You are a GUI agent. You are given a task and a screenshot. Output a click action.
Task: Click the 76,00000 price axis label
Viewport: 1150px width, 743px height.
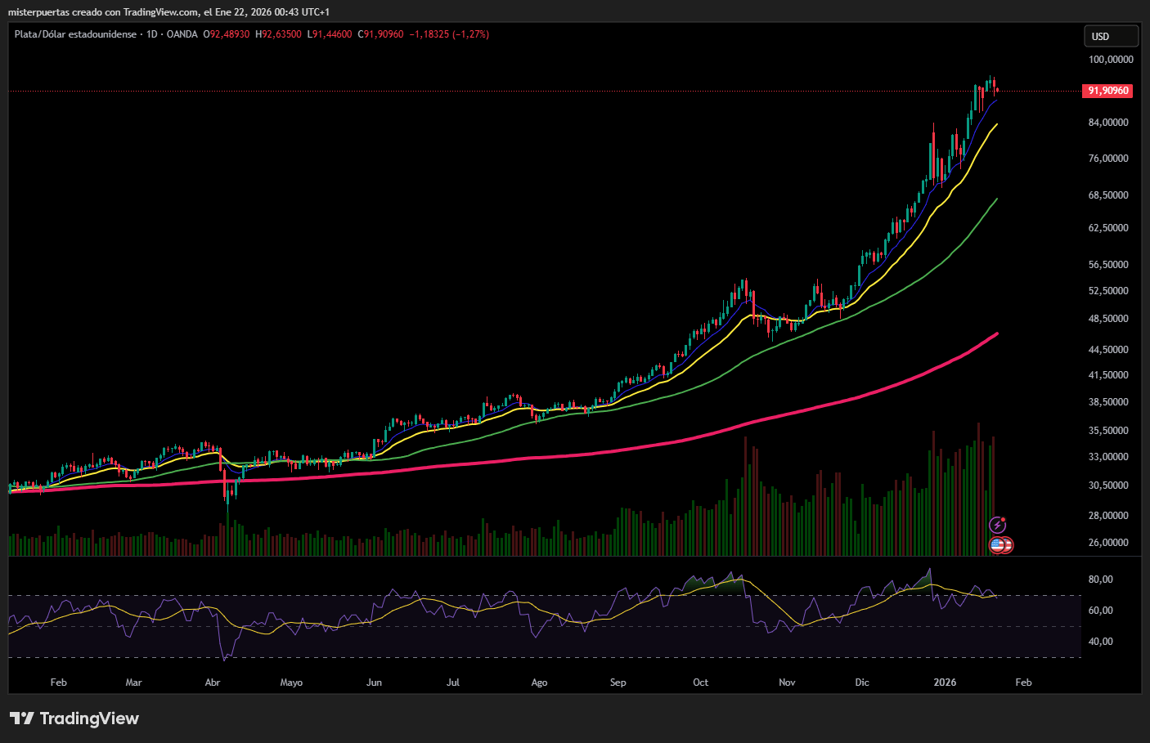pos(1109,159)
